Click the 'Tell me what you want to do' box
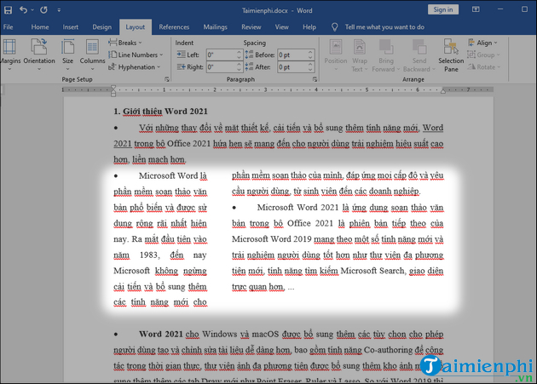 tap(384, 27)
